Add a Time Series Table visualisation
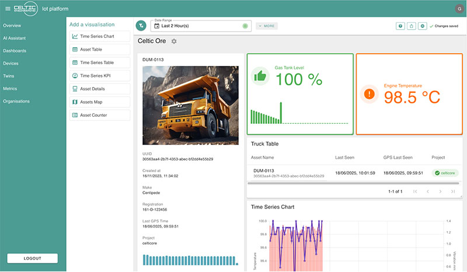The width and height of the screenshot is (467, 272). pos(100,62)
